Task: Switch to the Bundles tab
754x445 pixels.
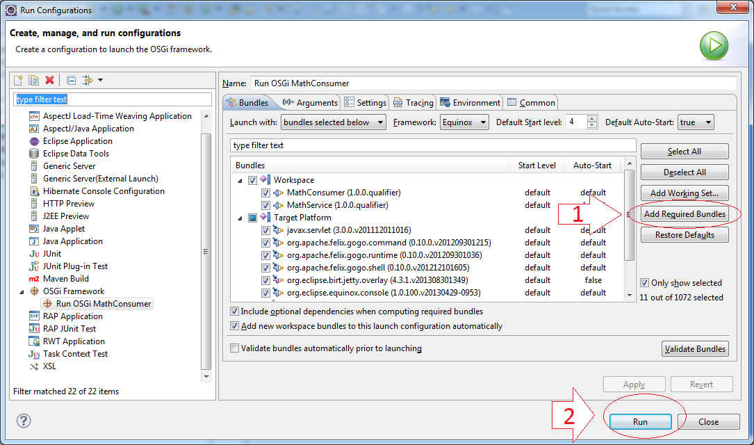Action: click(x=247, y=102)
